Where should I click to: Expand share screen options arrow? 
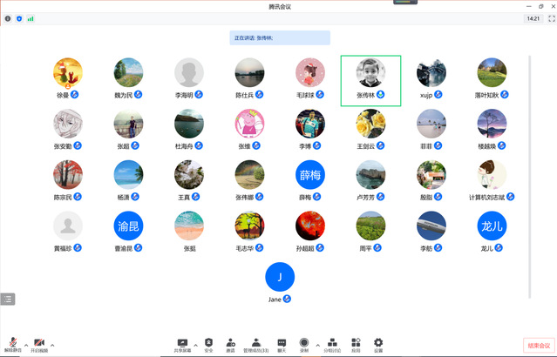(194, 344)
